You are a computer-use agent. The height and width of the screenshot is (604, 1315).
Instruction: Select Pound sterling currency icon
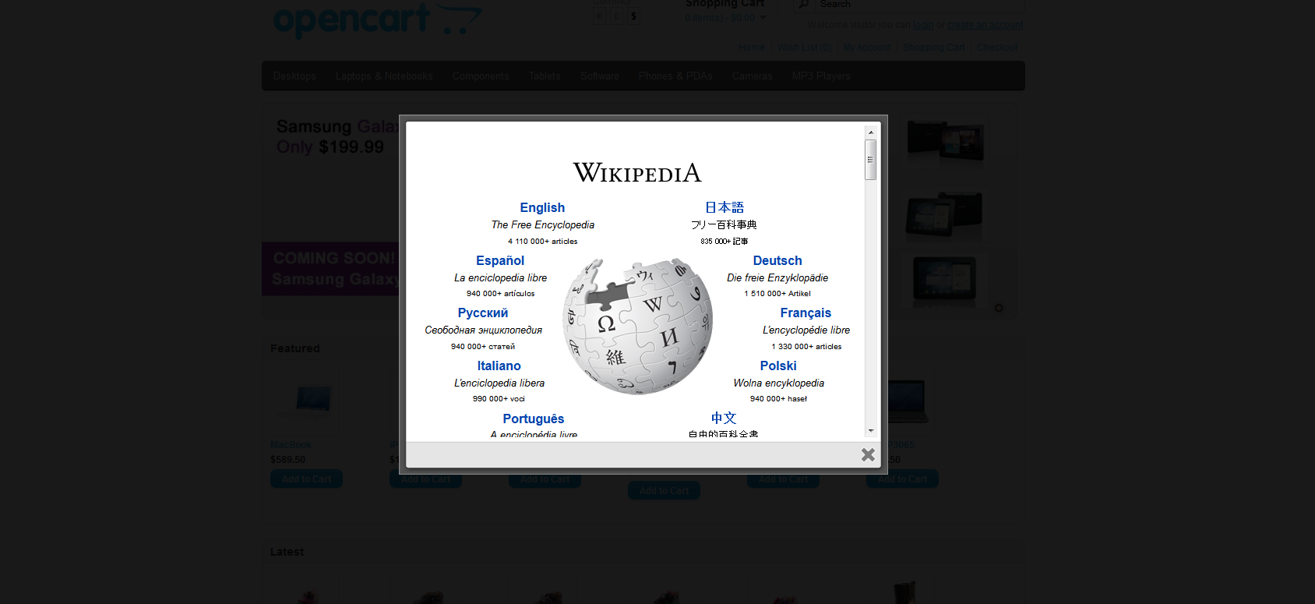(x=616, y=16)
